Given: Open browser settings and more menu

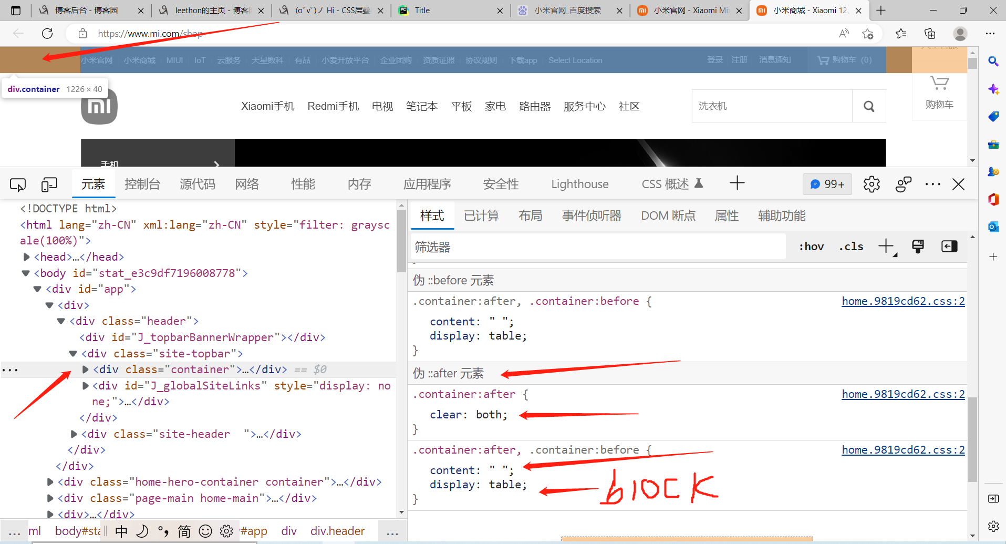Looking at the screenshot, I should coord(990,34).
